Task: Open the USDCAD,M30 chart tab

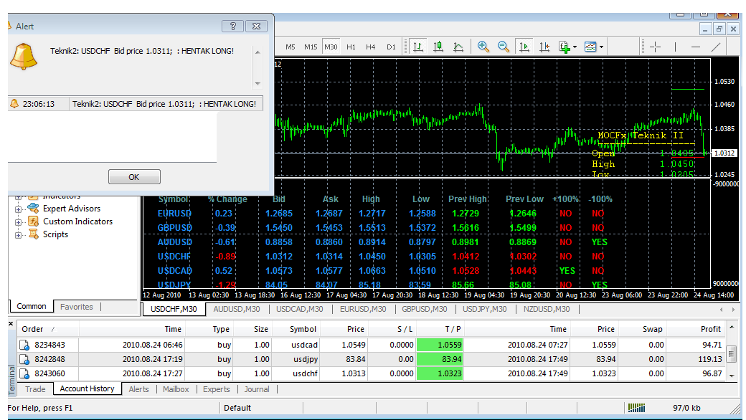Action: 300,310
